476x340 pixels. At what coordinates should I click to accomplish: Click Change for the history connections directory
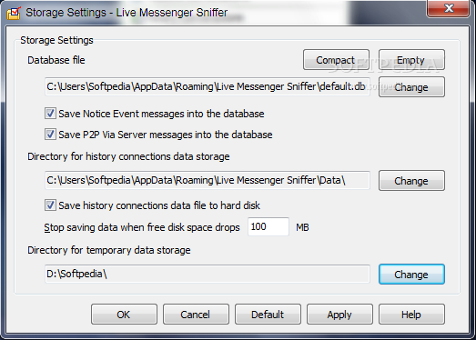(x=411, y=181)
